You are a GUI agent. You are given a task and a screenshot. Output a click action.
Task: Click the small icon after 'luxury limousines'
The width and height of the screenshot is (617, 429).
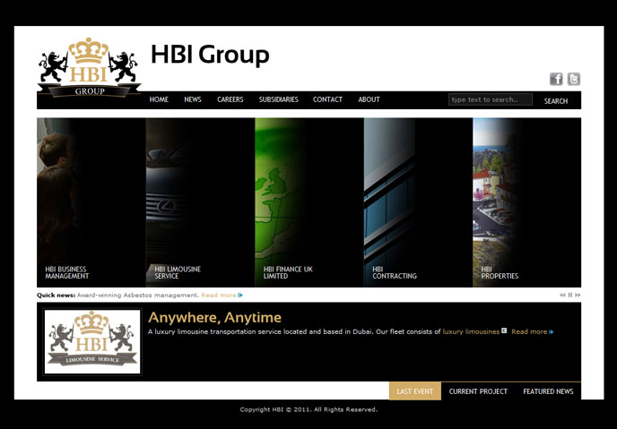coord(504,330)
